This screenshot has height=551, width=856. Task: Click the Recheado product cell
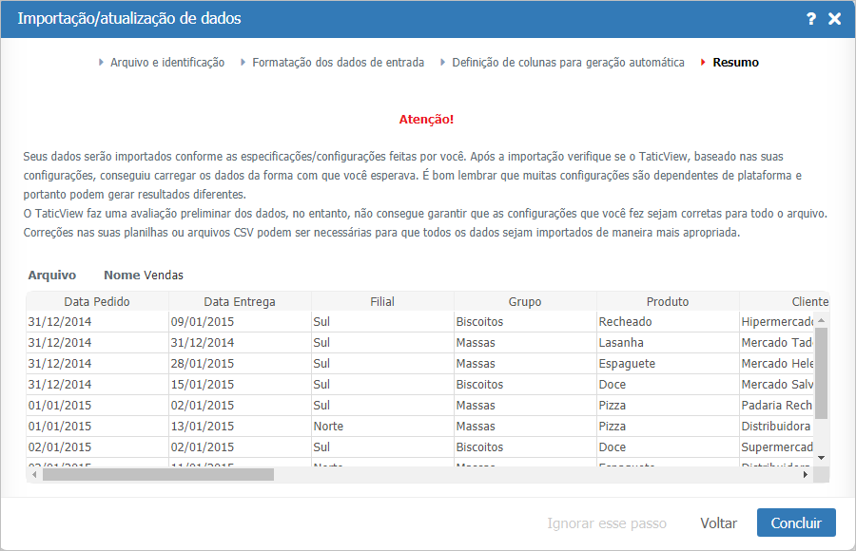[x=625, y=322]
